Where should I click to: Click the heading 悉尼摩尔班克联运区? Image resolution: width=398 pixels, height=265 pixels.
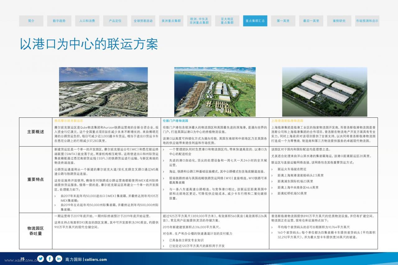coord(69,121)
